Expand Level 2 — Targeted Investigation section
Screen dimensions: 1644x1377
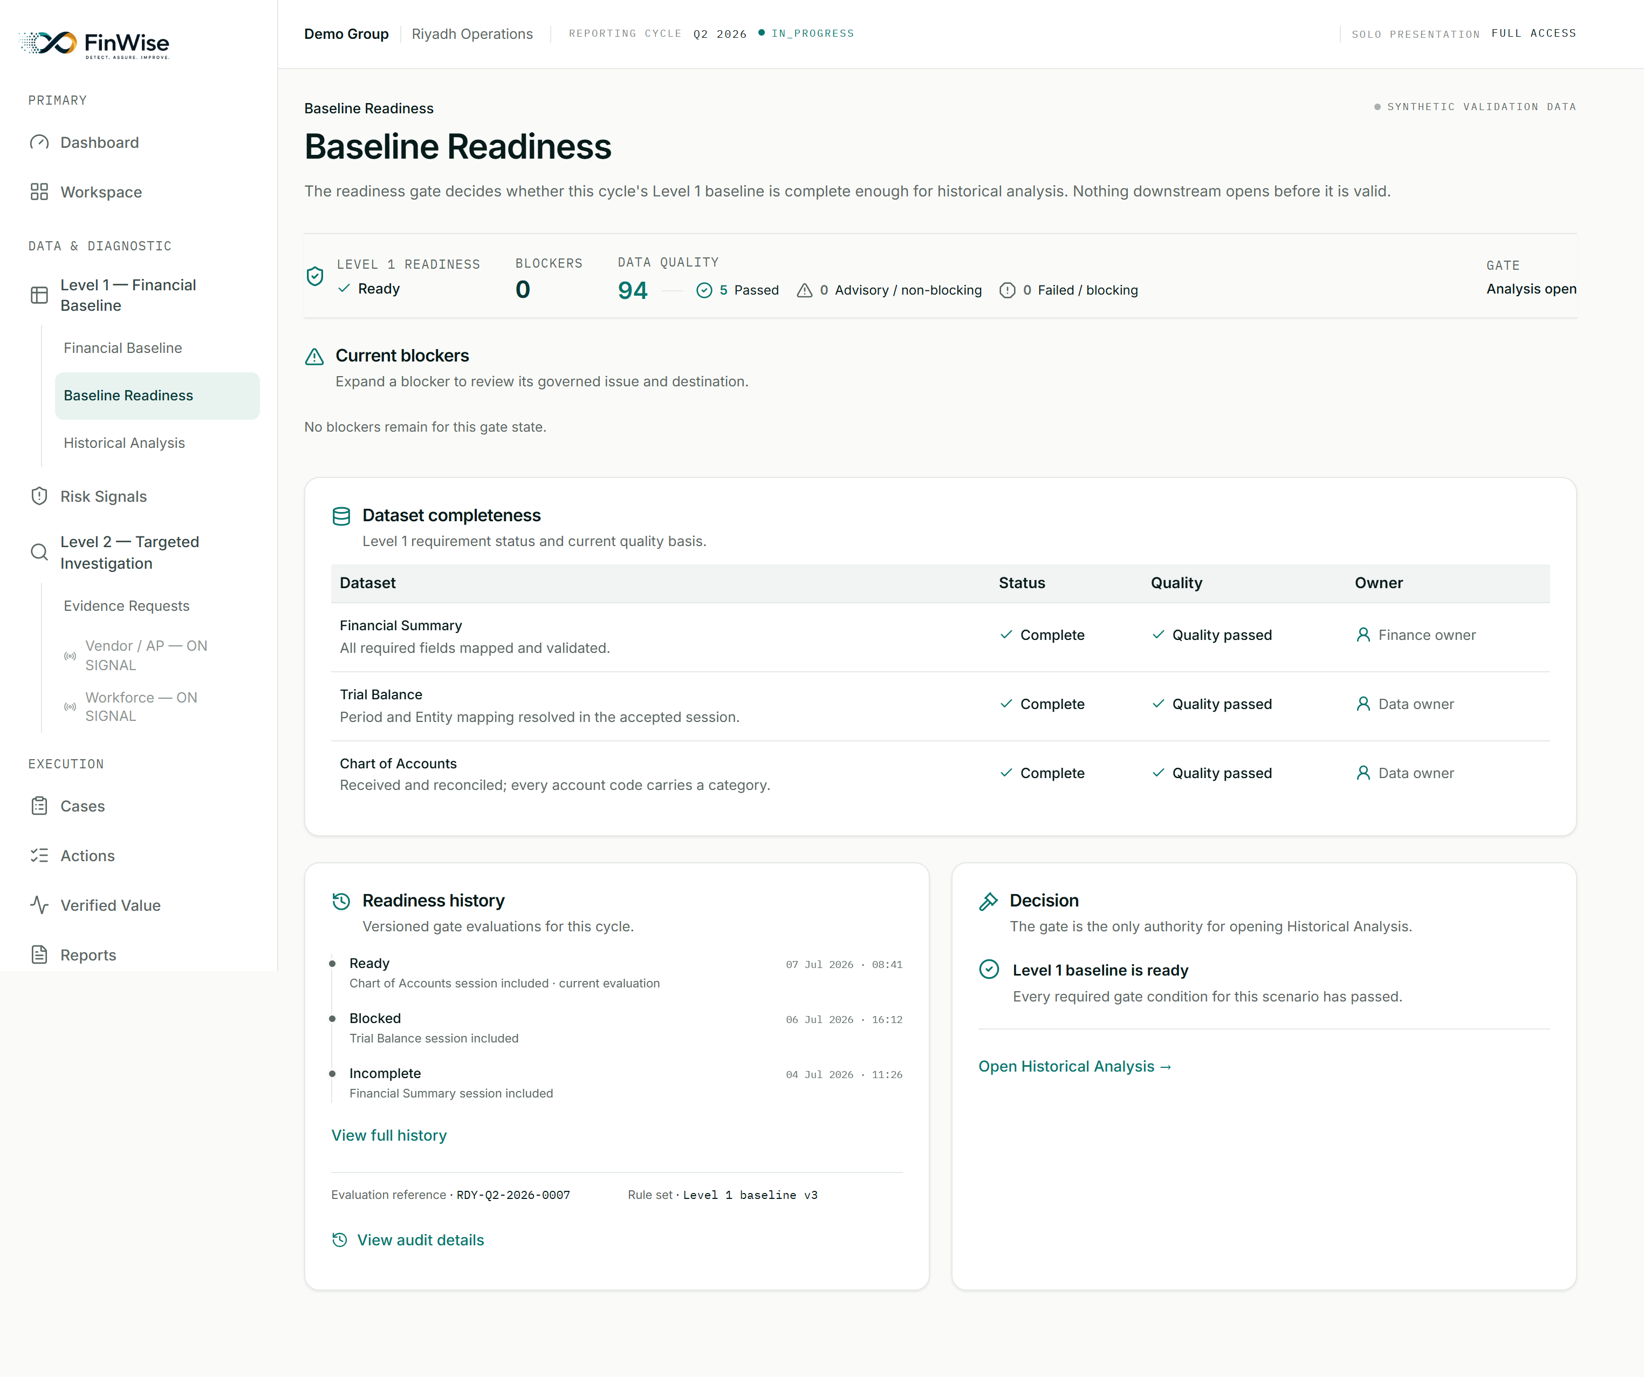click(x=130, y=552)
